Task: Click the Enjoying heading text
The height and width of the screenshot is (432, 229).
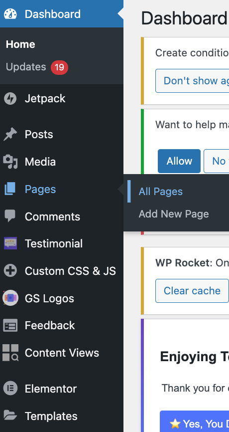Action: [194, 357]
